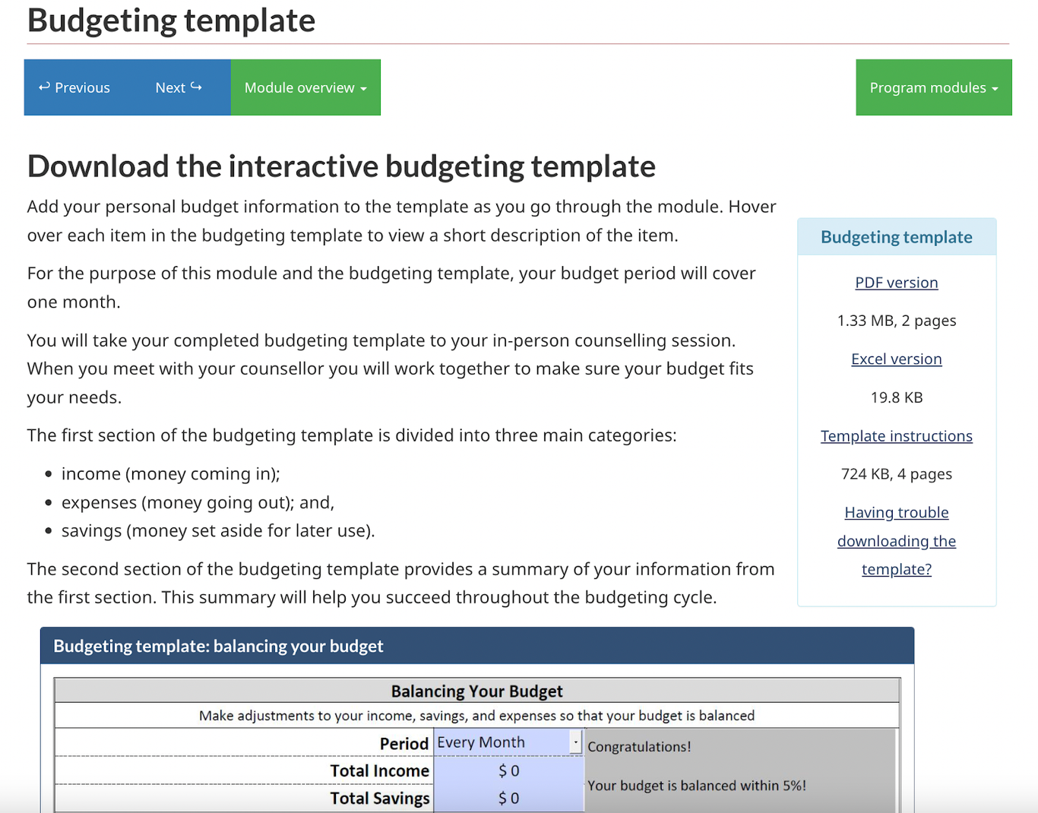Click the Download the interactive budgeting template heading
This screenshot has width=1038, height=813.
[x=341, y=166]
